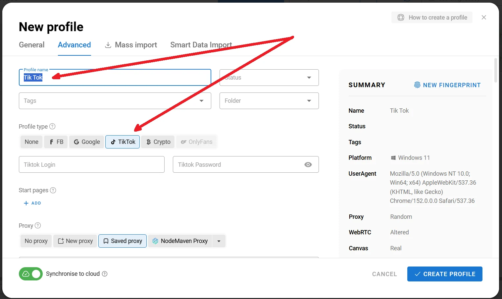This screenshot has height=299, width=502.
Task: Select the OnlyFans profile type
Action: pyautogui.click(x=196, y=142)
